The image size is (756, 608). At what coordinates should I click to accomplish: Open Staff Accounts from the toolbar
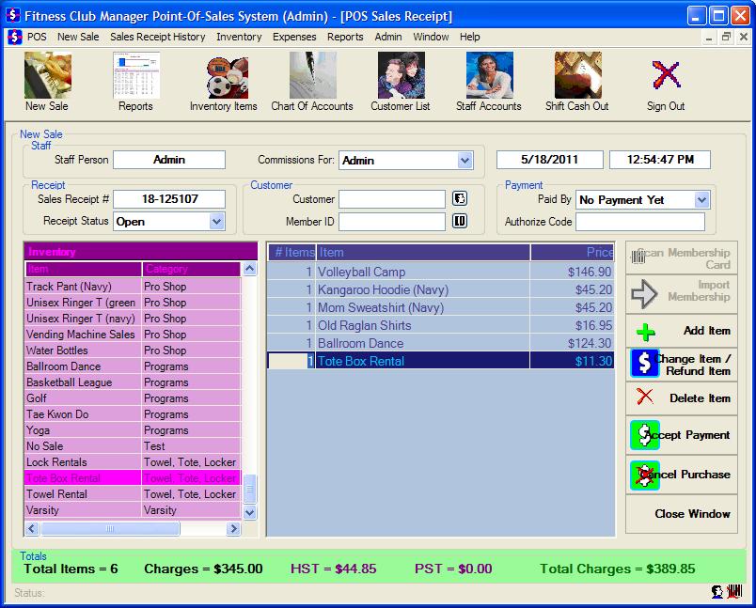(489, 77)
